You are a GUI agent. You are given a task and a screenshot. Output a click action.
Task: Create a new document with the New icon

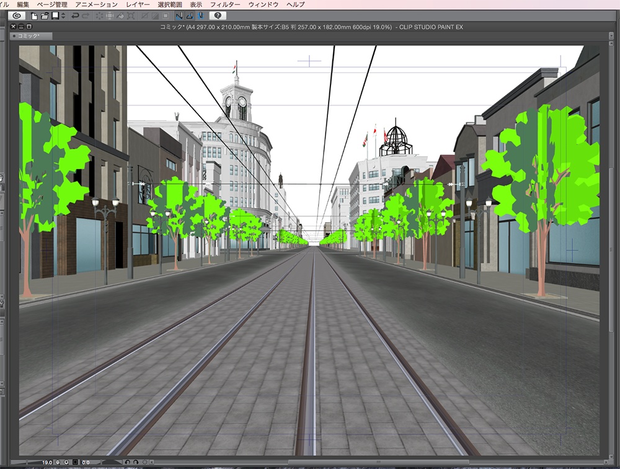[35, 15]
